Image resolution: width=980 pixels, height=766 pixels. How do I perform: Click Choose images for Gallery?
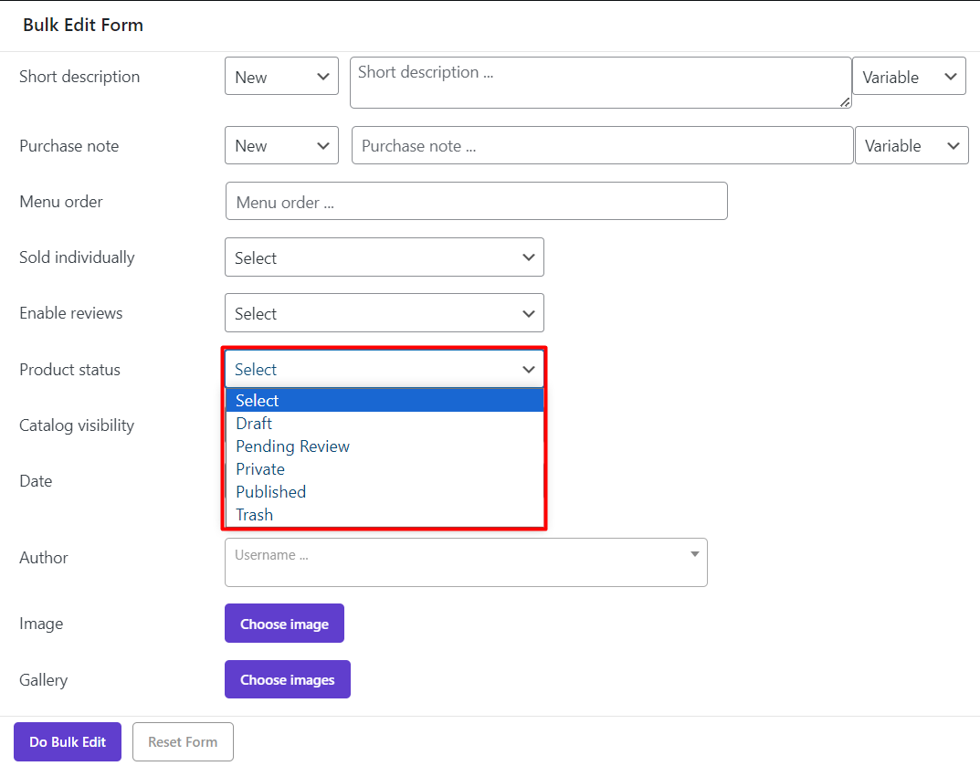[x=287, y=679]
